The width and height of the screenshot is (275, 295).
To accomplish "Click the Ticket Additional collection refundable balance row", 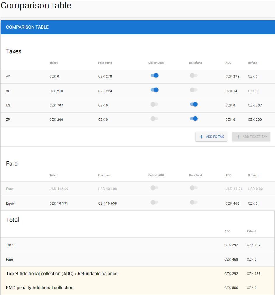I will pos(62,274).
